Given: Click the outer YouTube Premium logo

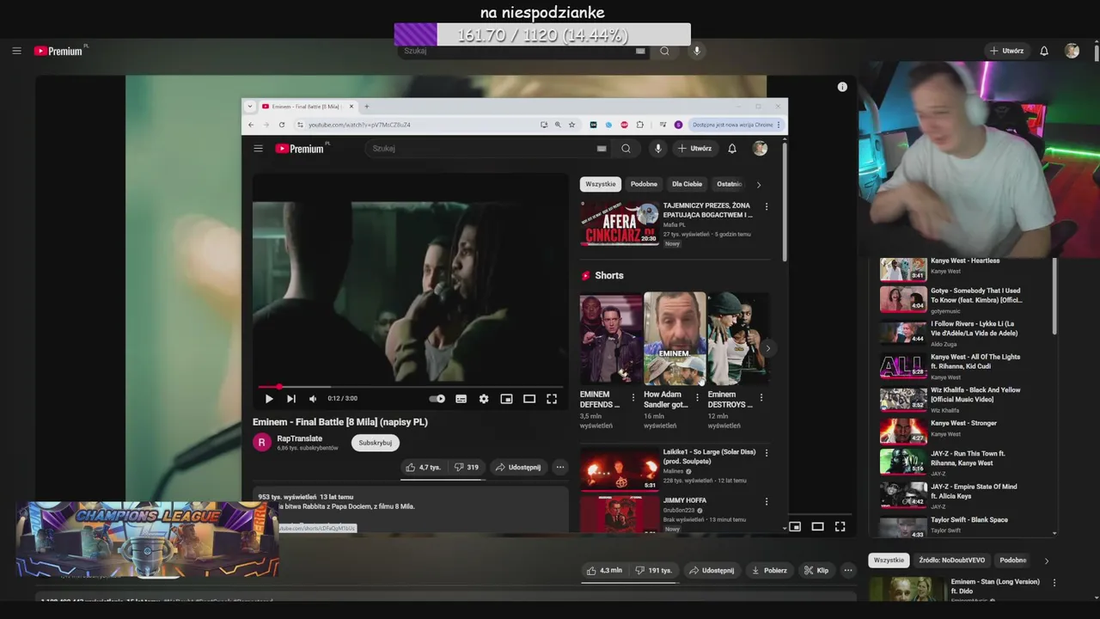Looking at the screenshot, I should (x=60, y=51).
